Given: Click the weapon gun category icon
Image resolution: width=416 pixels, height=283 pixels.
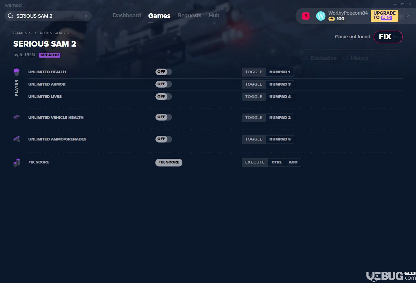Looking at the screenshot, I should (x=17, y=139).
